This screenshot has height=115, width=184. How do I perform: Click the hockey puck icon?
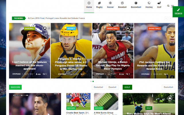click(149, 3)
